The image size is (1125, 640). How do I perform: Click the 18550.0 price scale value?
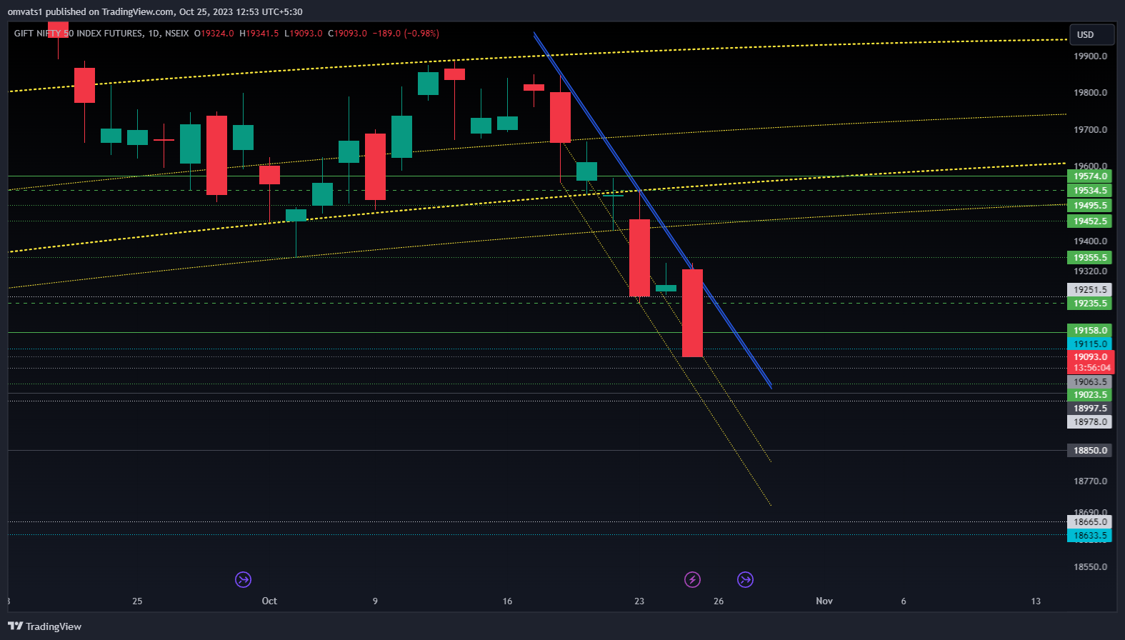[x=1090, y=567]
